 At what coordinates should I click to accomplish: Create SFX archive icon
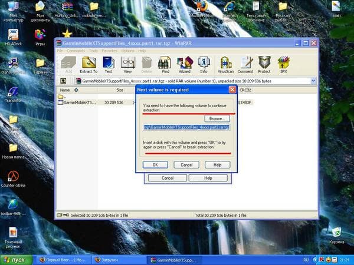point(284,65)
